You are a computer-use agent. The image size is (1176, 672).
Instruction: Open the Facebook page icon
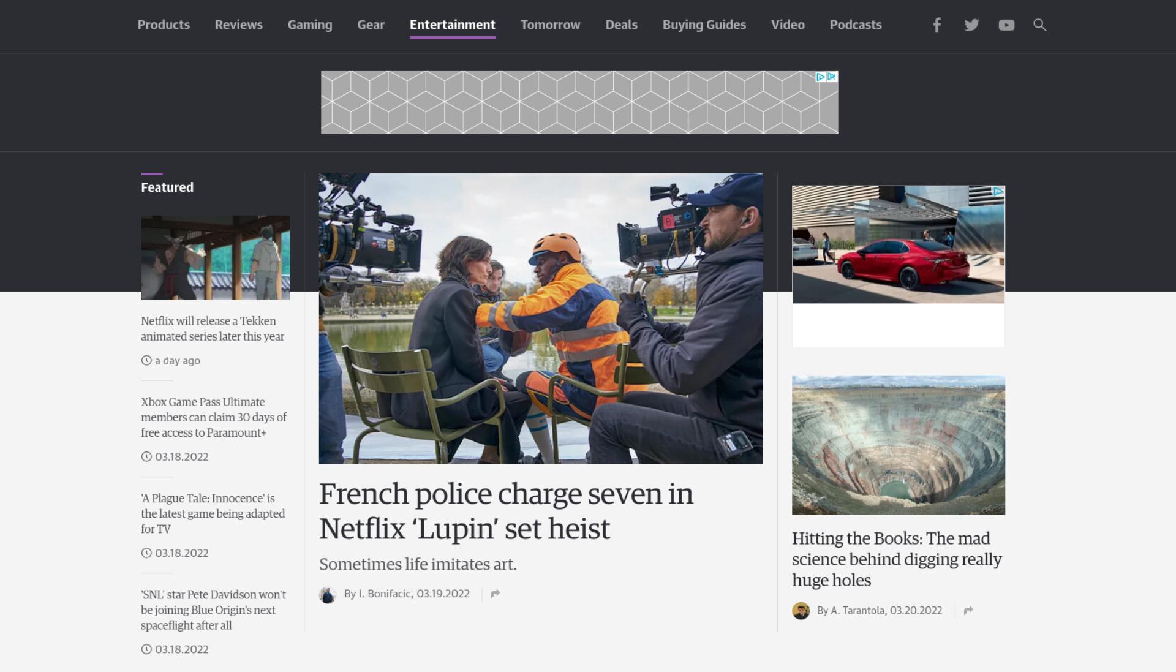coord(937,25)
